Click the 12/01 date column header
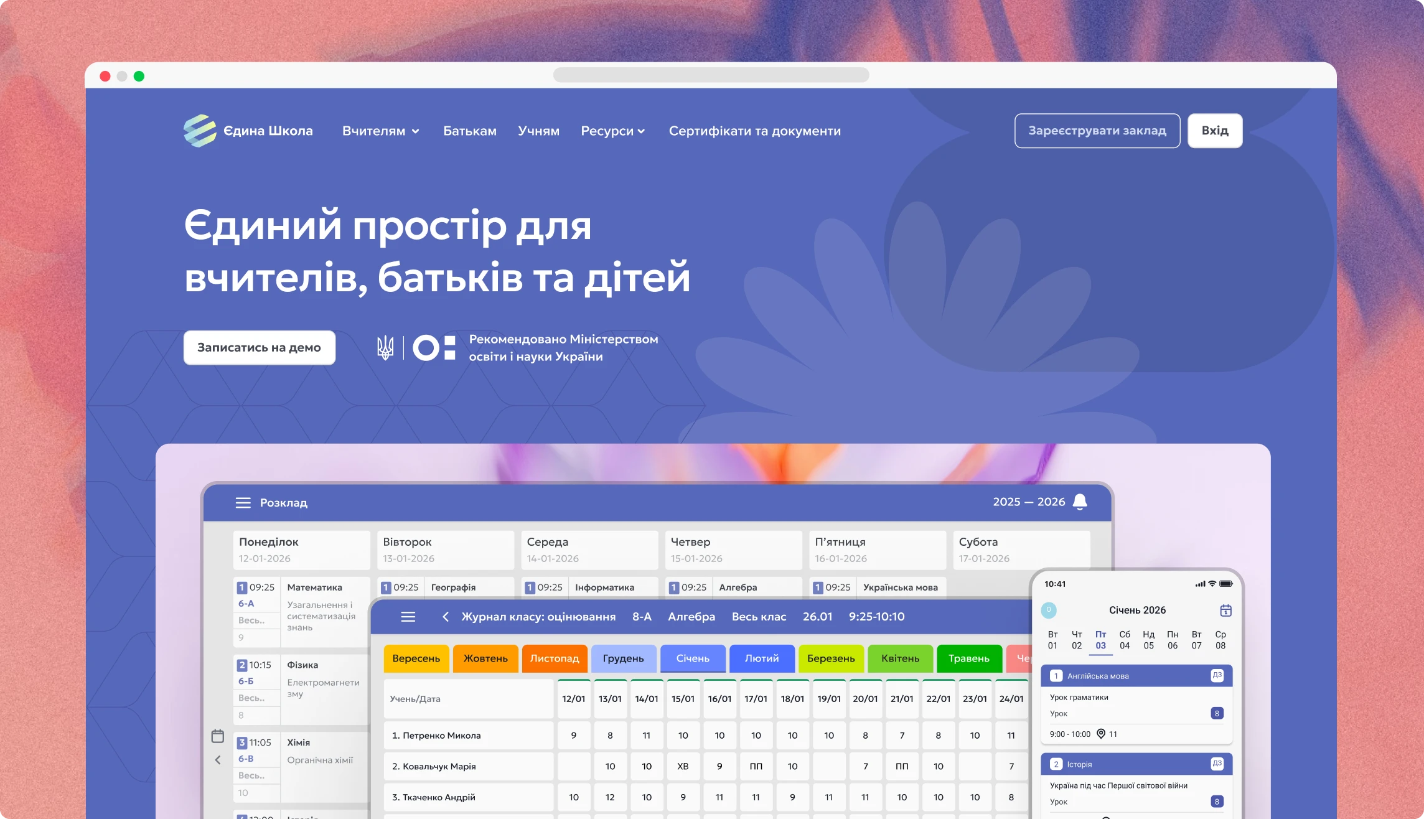 tap(574, 699)
